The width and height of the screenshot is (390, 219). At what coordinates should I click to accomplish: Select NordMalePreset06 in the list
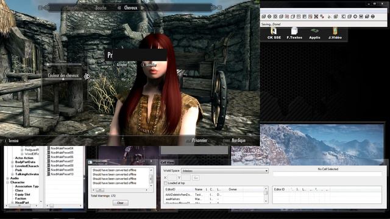pos(62,157)
